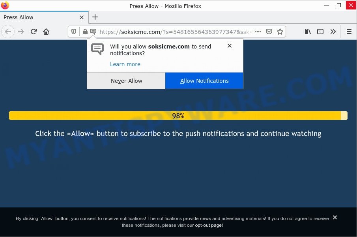Save page to Pocket
This screenshot has height=237, width=357.
pos(269,32)
